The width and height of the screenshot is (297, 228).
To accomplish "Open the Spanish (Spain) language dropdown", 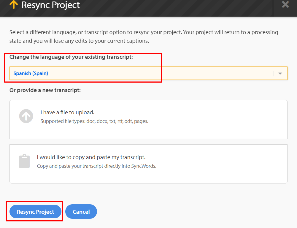I will pyautogui.click(x=148, y=73).
